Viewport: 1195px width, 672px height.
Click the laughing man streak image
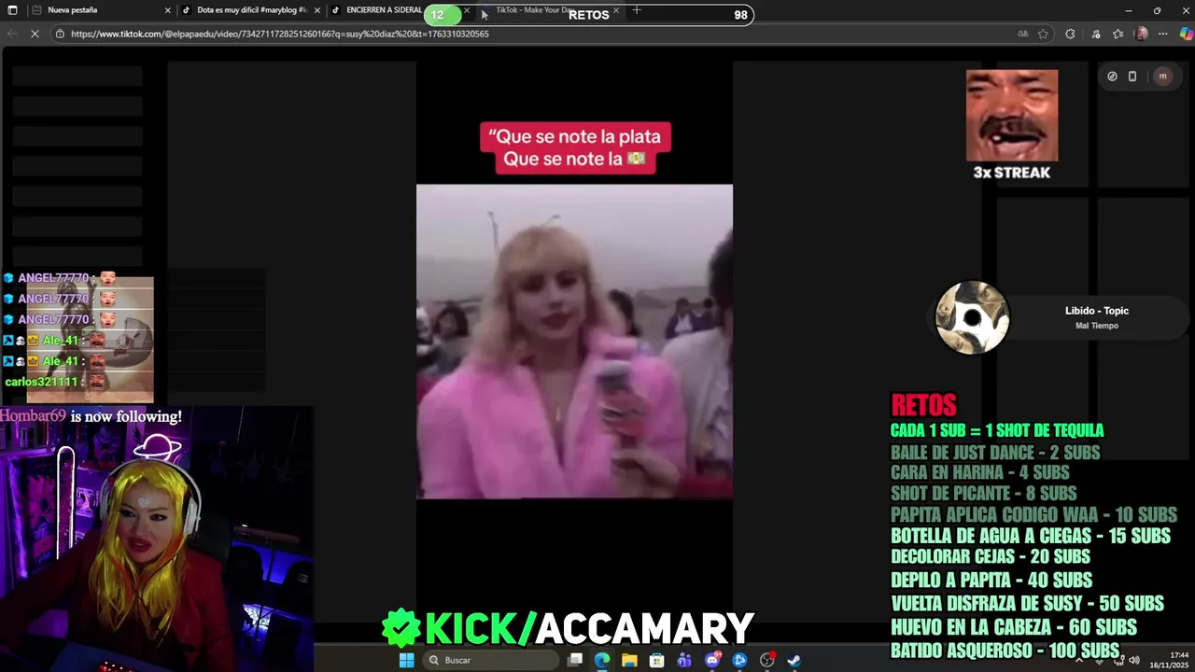coord(1012,116)
